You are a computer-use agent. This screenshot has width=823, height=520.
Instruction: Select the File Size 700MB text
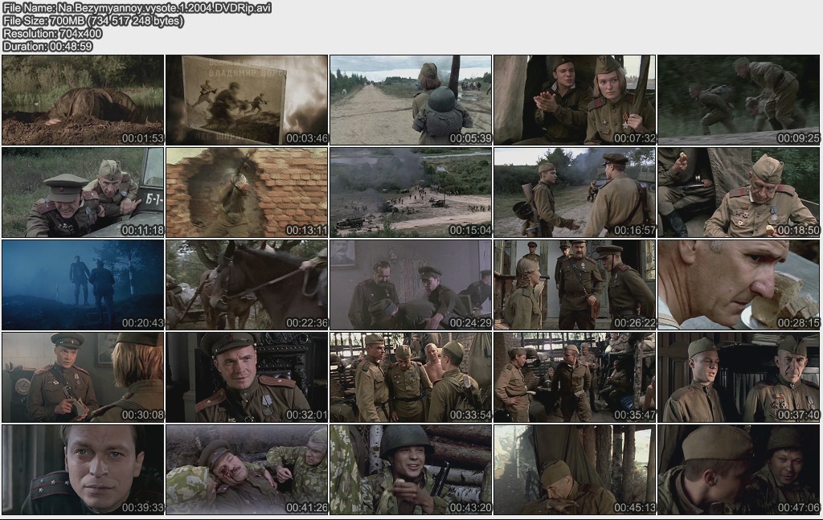click(93, 21)
